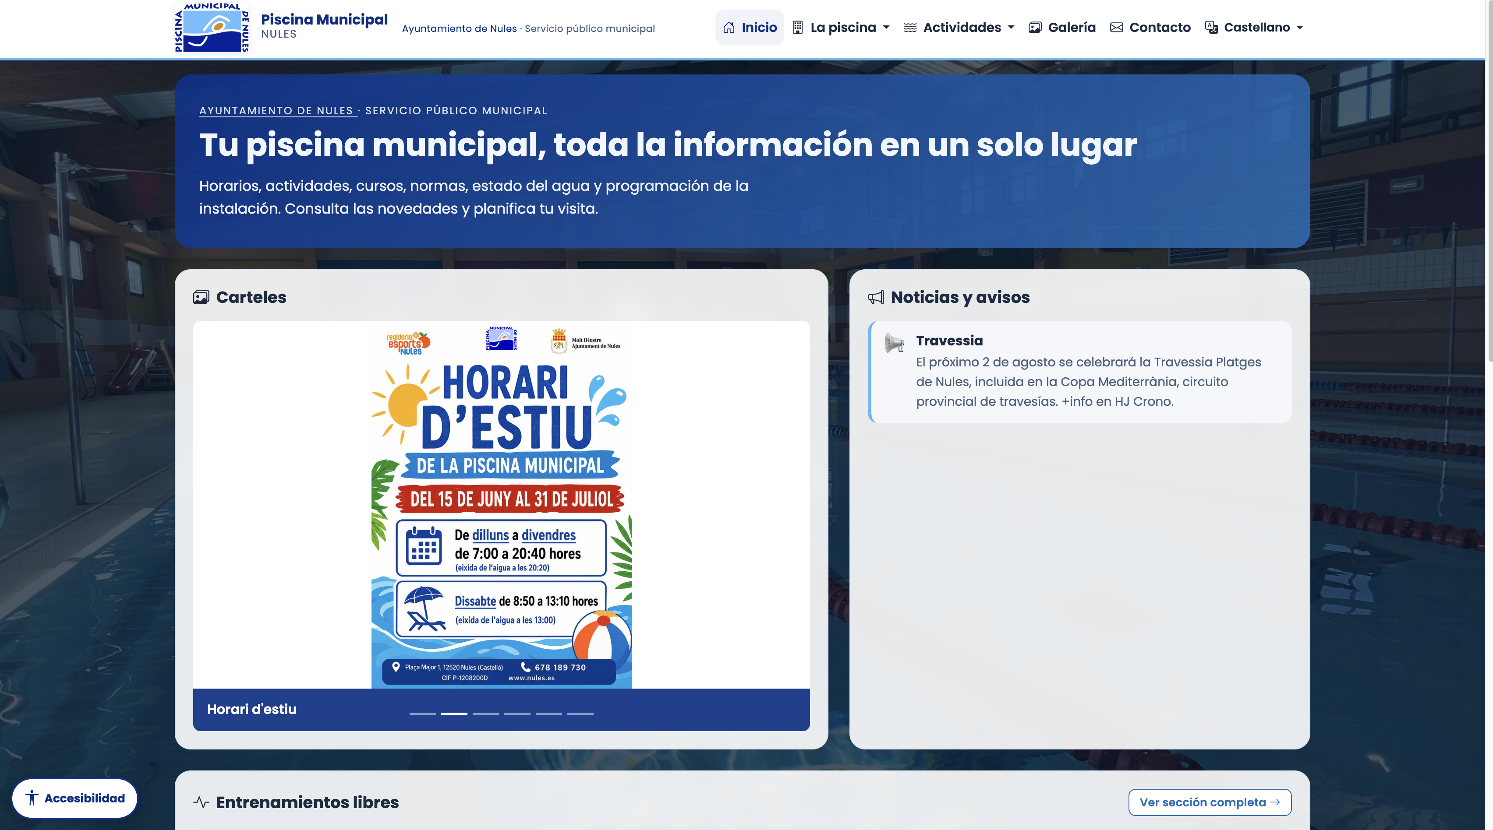Click the envelope icon beside Contacto

[x=1116, y=27]
